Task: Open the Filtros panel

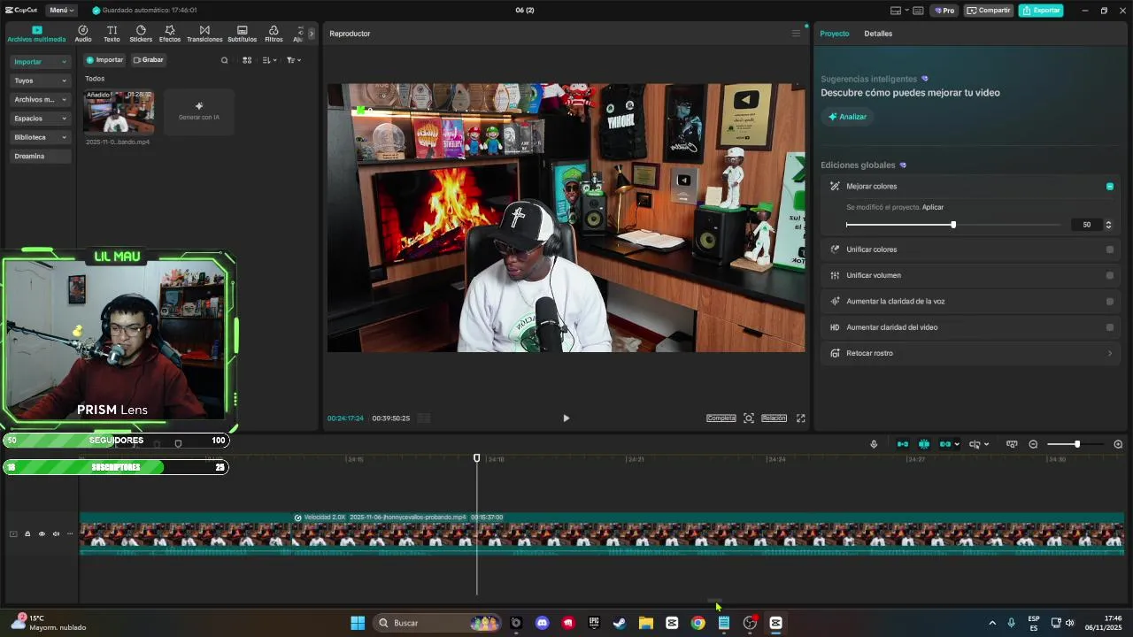Action: [x=274, y=34]
